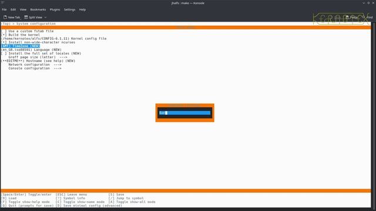Close the Konsole window
Viewport: 376px width, 211px height.
pyautogui.click(x=373, y=3)
